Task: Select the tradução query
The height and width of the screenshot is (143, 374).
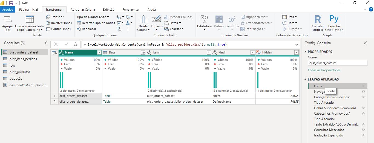Action: 25,79
